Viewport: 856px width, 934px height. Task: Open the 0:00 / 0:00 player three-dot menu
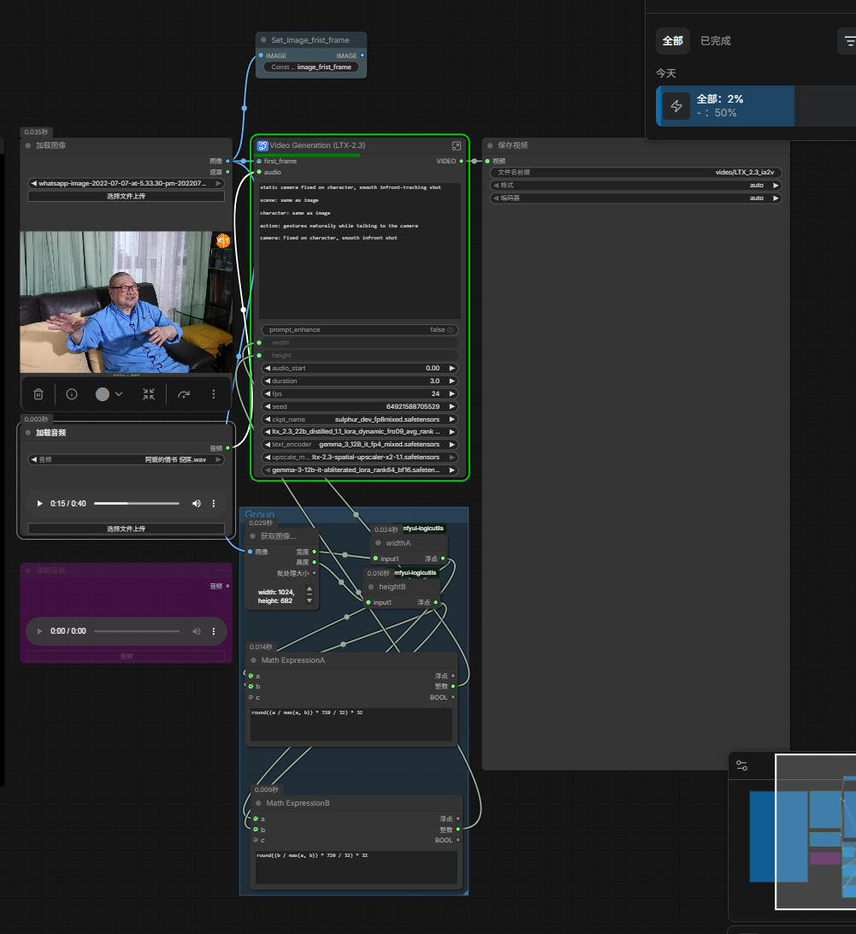click(x=213, y=631)
